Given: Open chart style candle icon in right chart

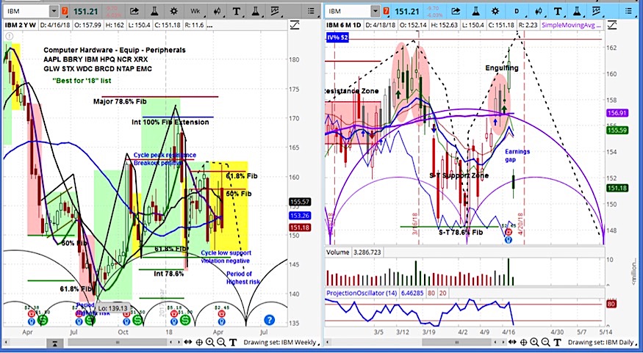Looking at the screenshot, I should pyautogui.click(x=539, y=11).
